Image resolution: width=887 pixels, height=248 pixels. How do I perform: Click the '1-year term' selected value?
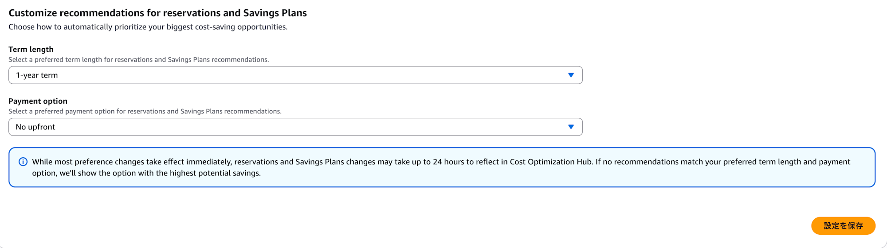(37, 75)
